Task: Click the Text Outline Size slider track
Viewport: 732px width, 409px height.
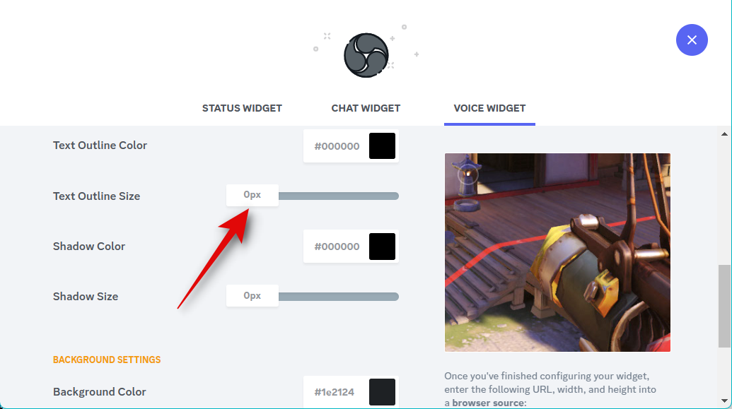Action: click(x=339, y=196)
